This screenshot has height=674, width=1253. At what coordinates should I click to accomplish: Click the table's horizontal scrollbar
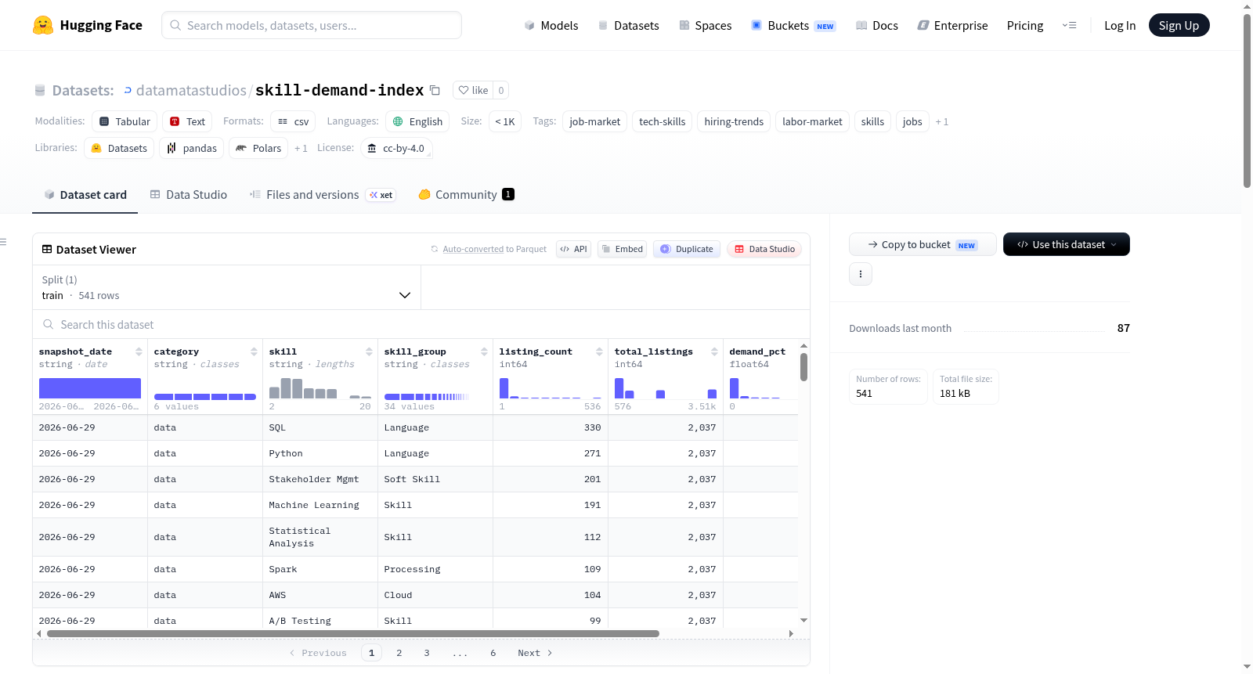[352, 633]
